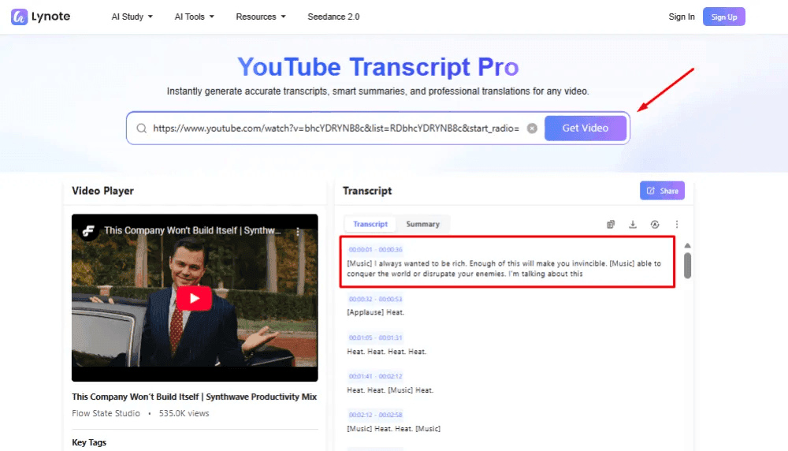Click into the YouTube URL input field

[336, 129]
